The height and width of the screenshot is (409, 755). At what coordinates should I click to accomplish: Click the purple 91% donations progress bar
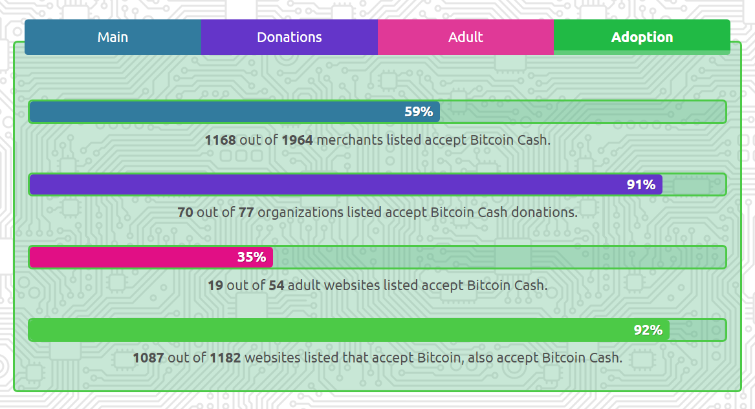(x=378, y=185)
